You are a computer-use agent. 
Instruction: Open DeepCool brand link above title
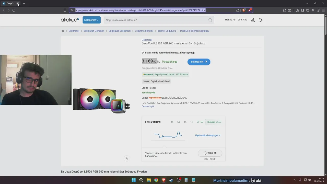pos(147,40)
